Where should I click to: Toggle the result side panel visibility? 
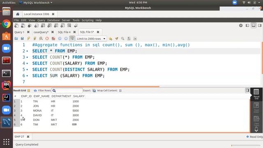click(x=247, y=90)
